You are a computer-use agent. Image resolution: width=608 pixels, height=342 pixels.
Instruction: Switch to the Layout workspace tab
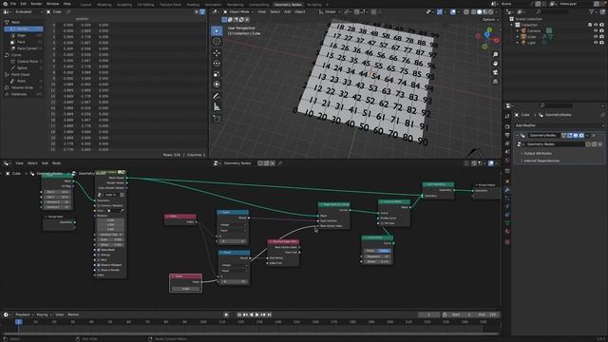[85, 5]
